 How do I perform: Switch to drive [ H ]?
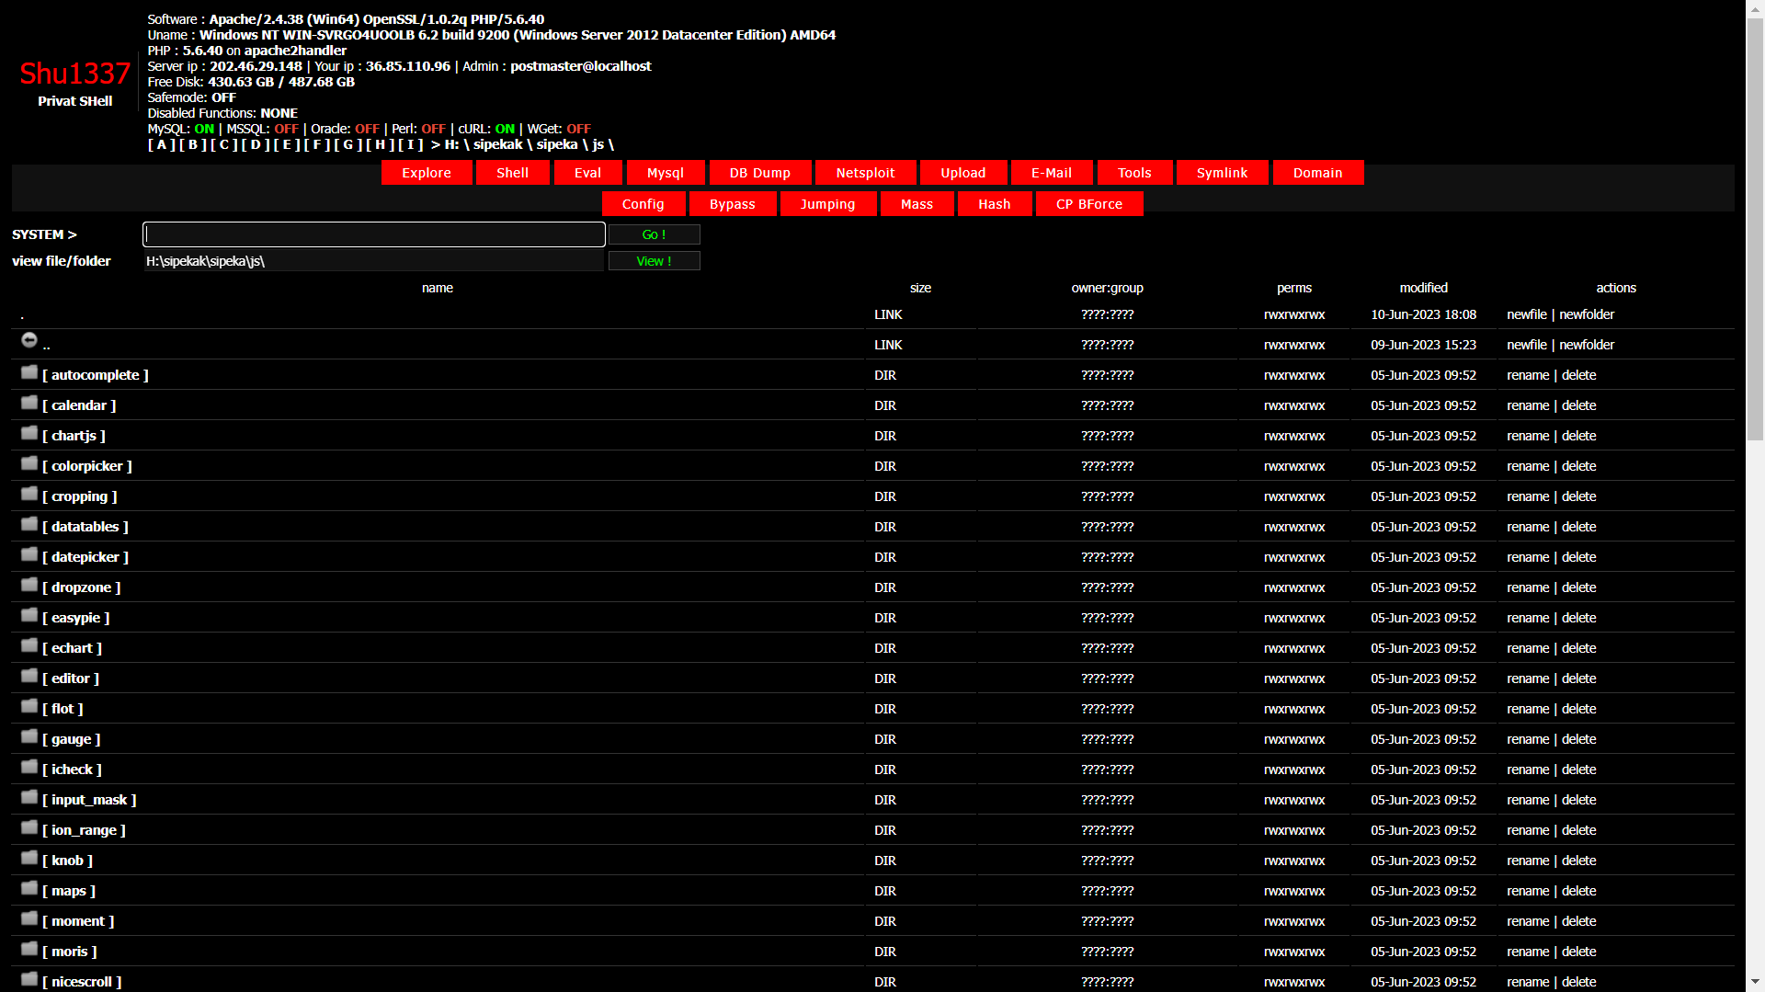[380, 144]
